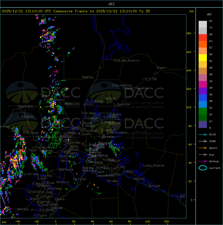Pick the purple swatch between 39 and 36 dBZ
This screenshot has width=223, height=225.
click(x=203, y=91)
